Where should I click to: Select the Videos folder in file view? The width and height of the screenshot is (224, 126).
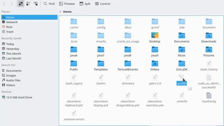(155, 66)
